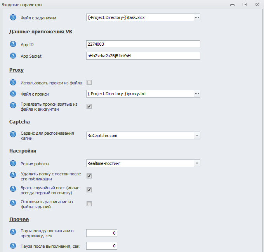264x252 pixels.
Task: Uncheck Привязать прокси к аккаунтам checkbox
Action: pyautogui.click(x=89, y=106)
